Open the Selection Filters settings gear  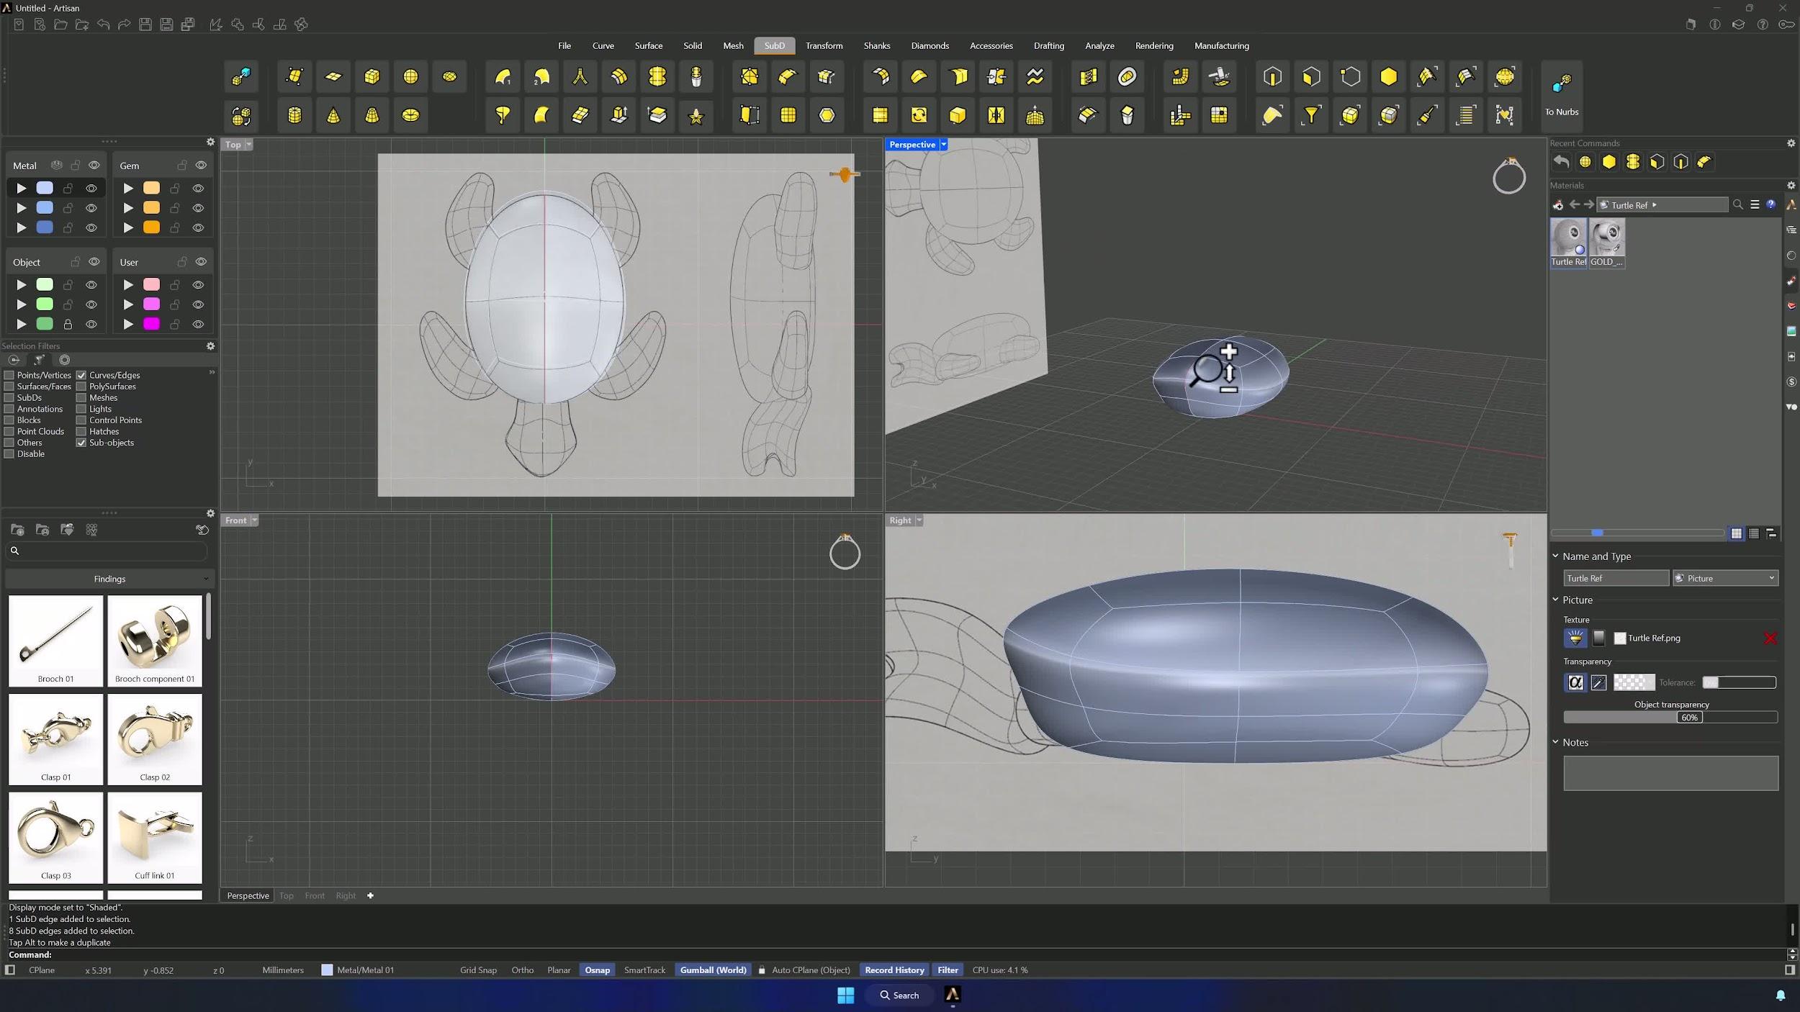[x=210, y=346]
